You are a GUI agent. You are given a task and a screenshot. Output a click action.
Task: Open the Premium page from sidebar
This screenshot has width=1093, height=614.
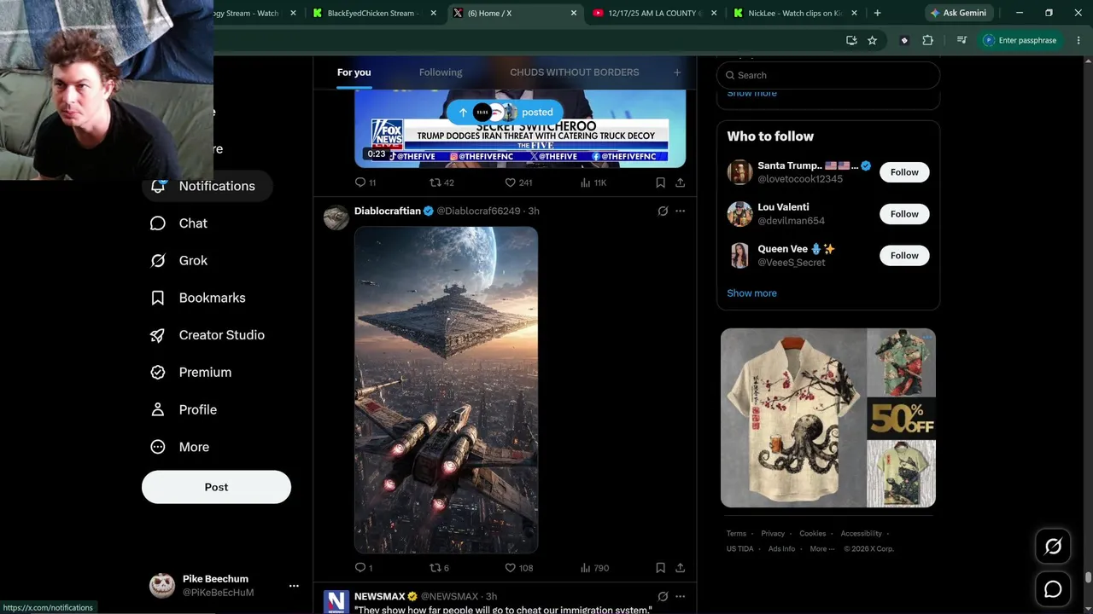[191, 373]
